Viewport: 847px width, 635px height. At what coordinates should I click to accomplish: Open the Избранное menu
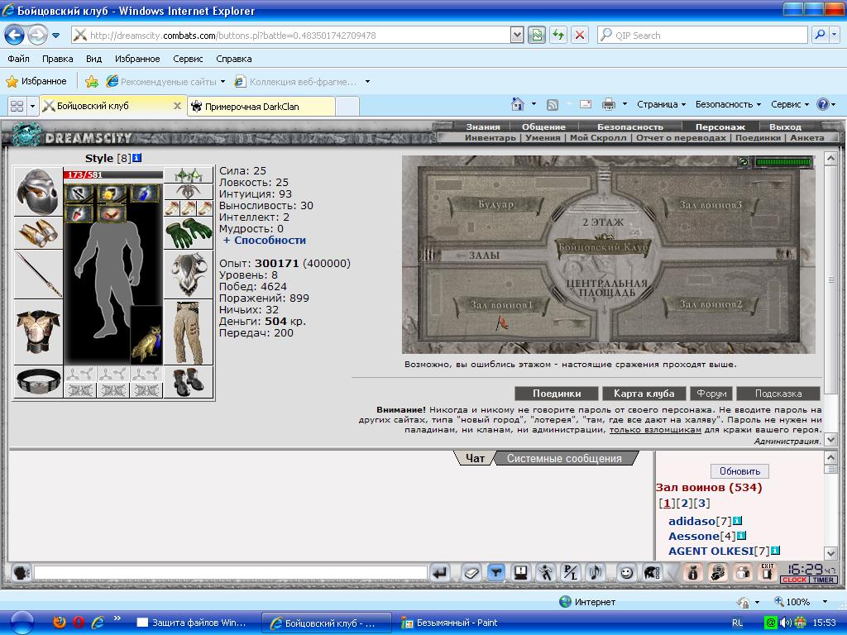click(137, 59)
